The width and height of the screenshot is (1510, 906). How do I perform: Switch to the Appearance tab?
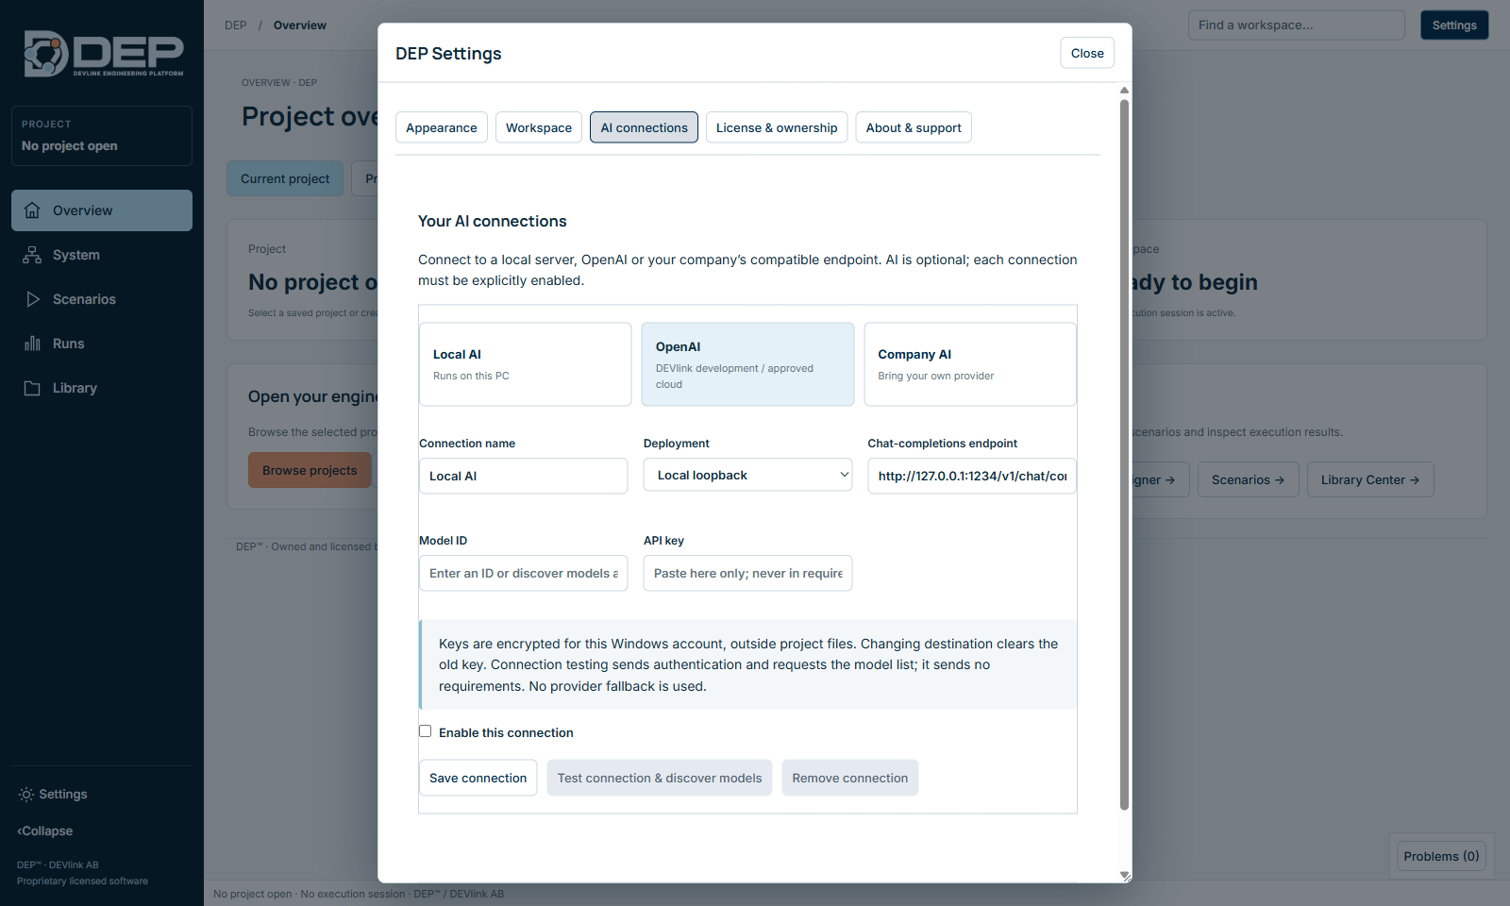pyautogui.click(x=442, y=127)
